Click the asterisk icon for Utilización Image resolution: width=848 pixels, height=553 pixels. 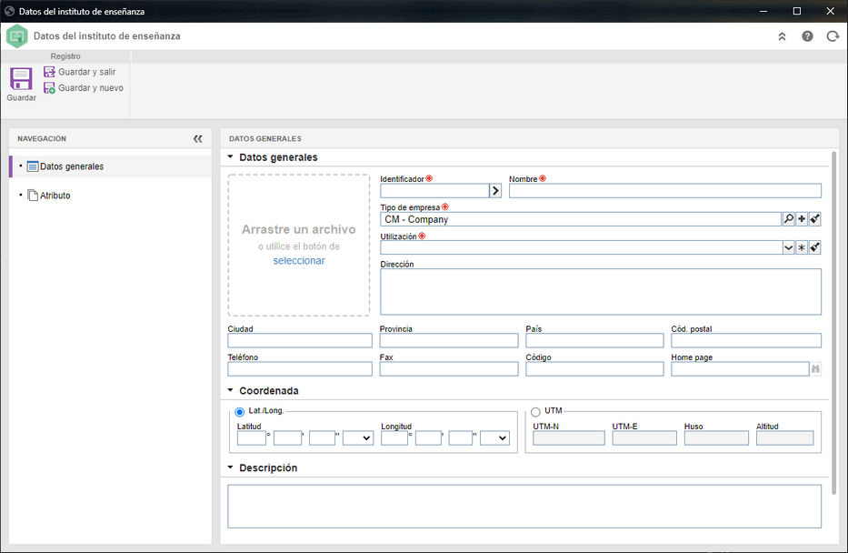[802, 247]
